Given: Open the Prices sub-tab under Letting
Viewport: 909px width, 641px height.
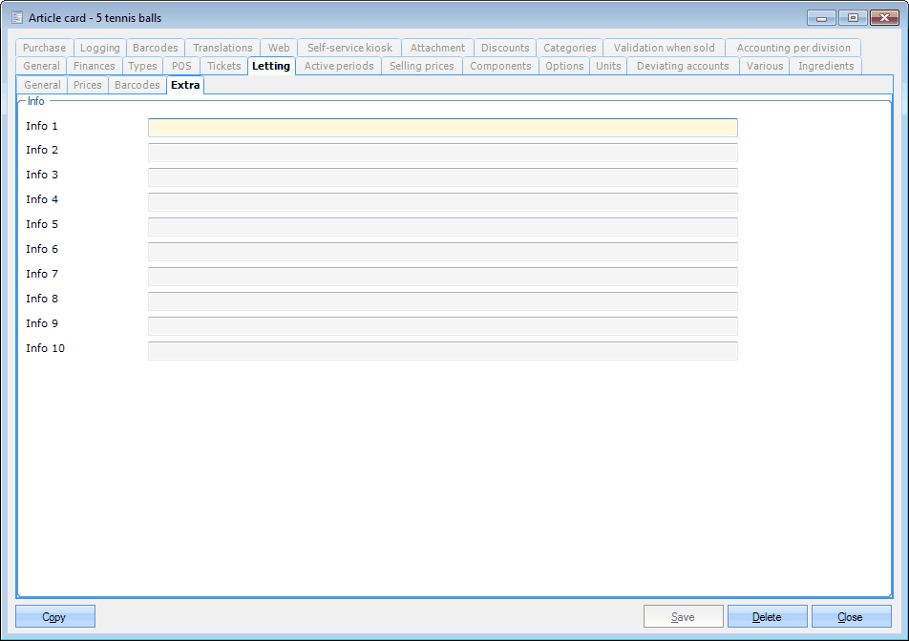Looking at the screenshot, I should click(88, 85).
